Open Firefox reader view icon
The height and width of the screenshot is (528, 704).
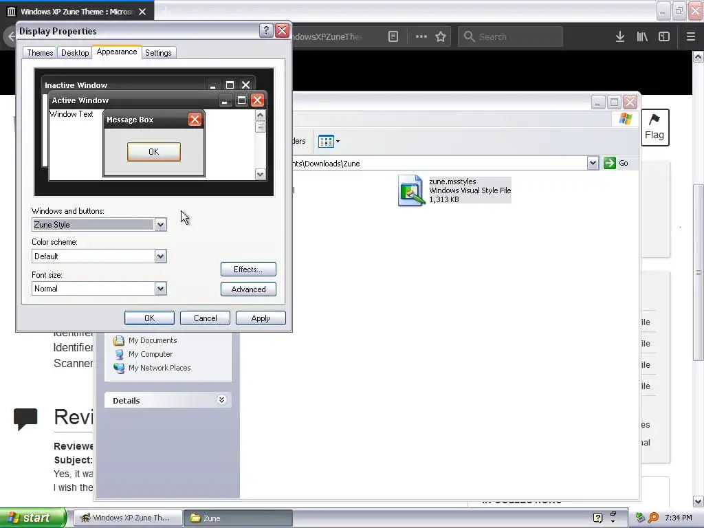tap(393, 37)
